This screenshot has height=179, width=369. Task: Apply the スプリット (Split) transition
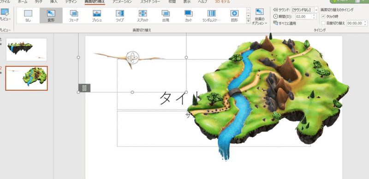point(143,16)
